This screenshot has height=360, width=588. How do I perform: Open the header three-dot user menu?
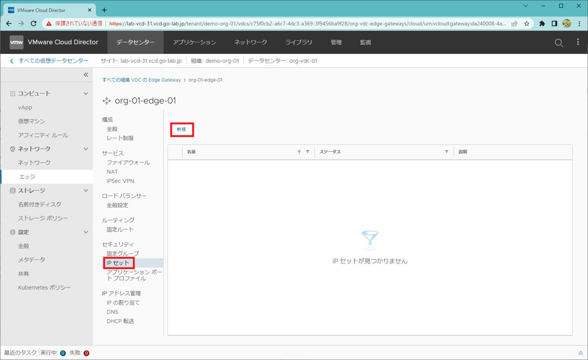pos(578,43)
